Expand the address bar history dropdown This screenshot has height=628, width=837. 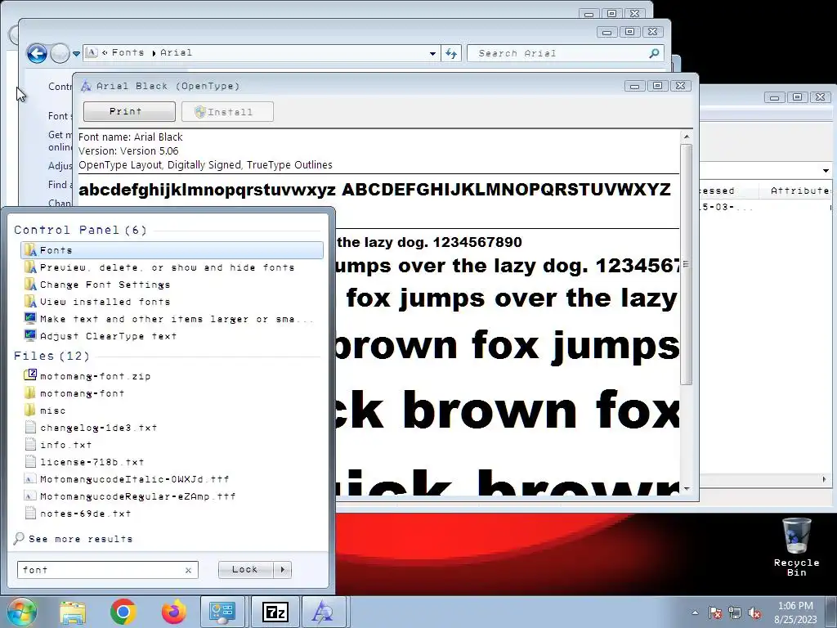coord(432,53)
